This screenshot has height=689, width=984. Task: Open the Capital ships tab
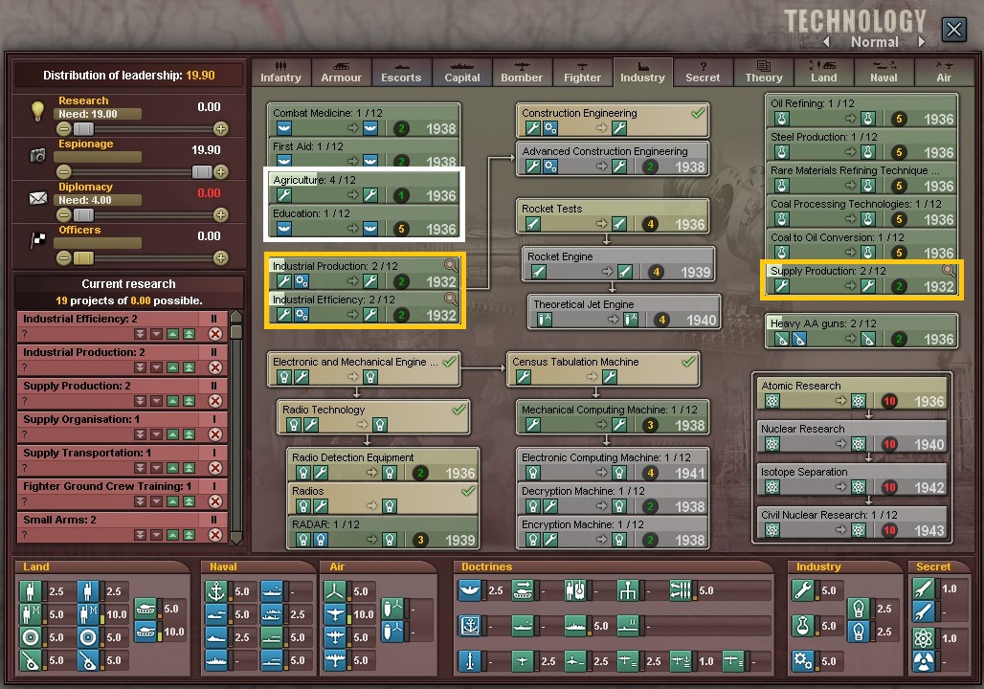462,72
